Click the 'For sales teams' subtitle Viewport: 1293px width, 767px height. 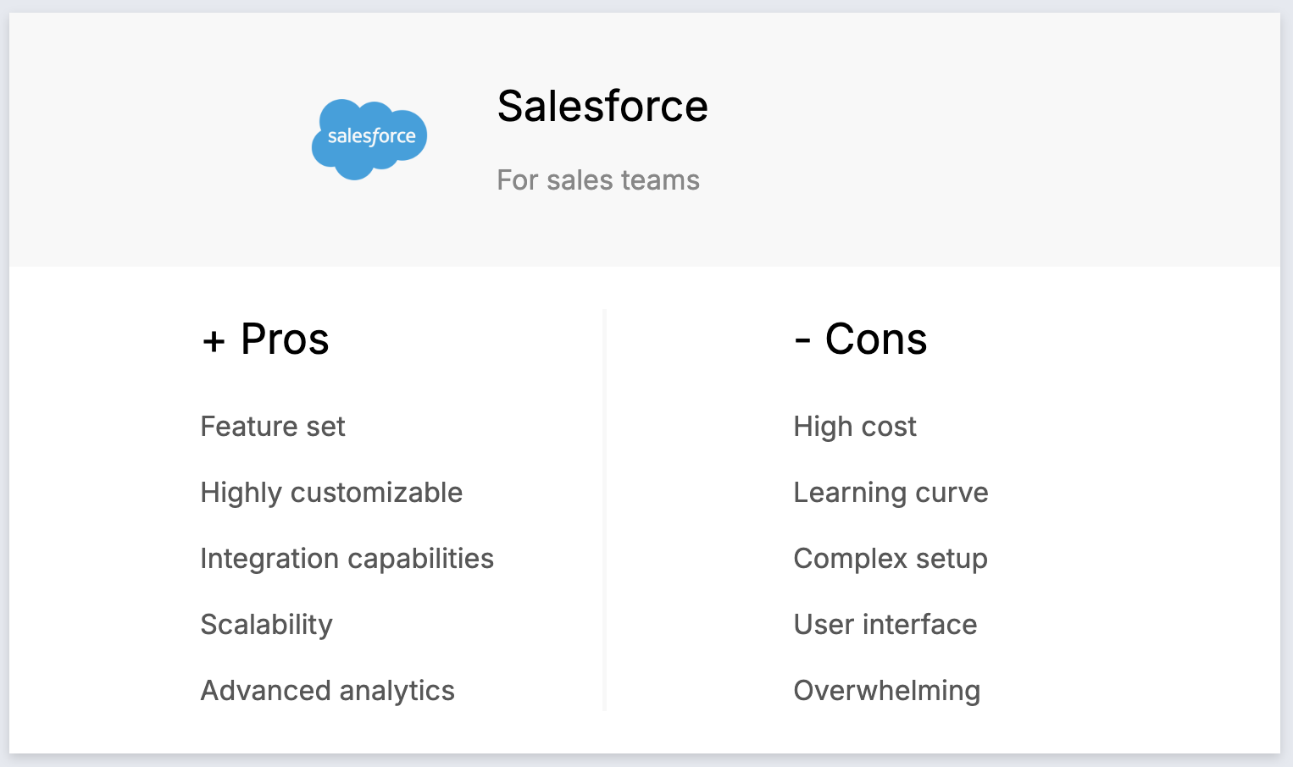click(x=598, y=180)
